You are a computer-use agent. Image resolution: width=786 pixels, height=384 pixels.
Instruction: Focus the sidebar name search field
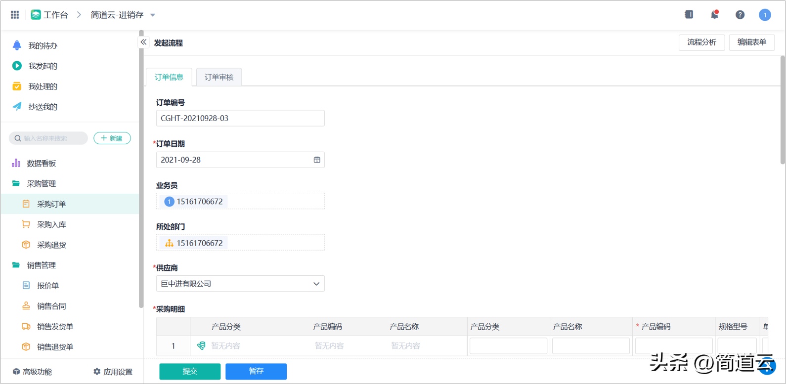48,138
